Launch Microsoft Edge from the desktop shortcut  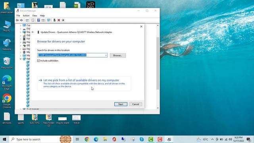point(7,83)
